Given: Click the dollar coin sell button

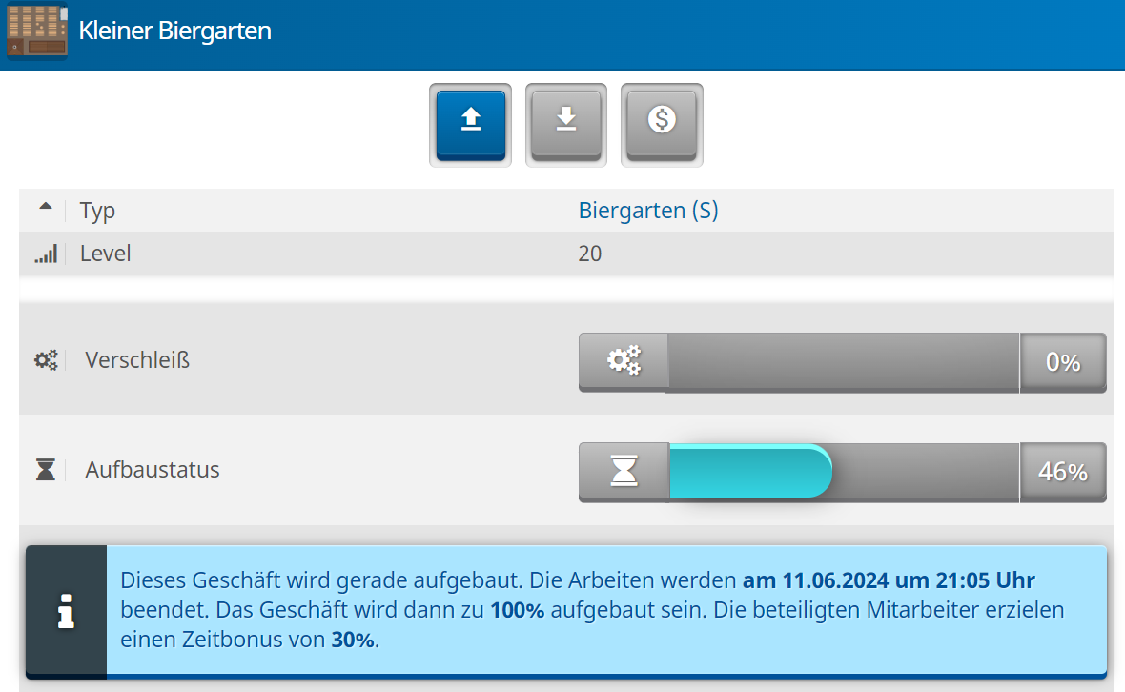Looking at the screenshot, I should (x=662, y=123).
